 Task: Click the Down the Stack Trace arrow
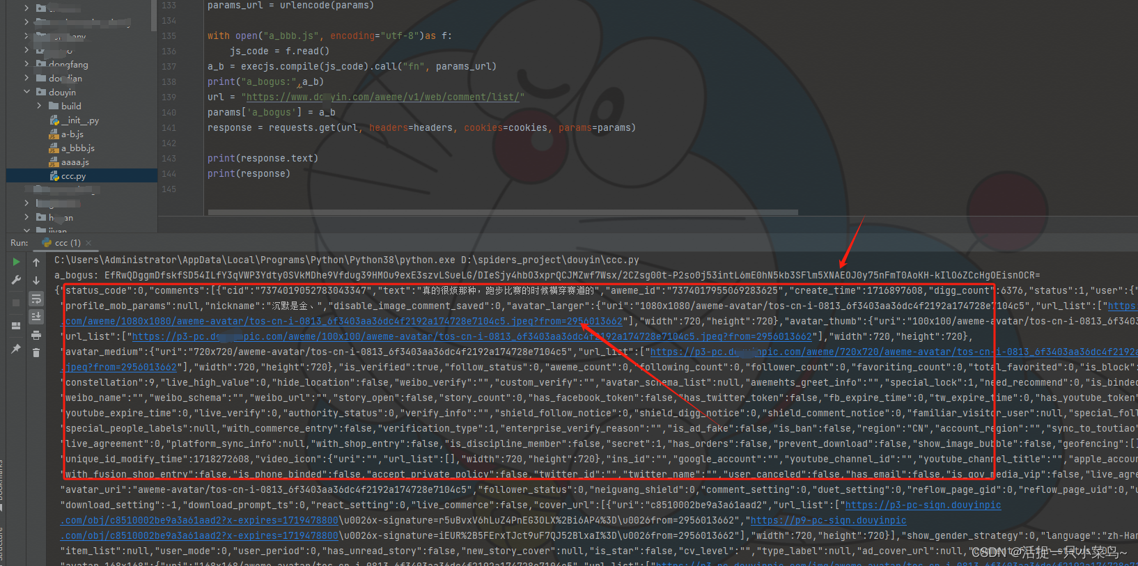point(36,281)
